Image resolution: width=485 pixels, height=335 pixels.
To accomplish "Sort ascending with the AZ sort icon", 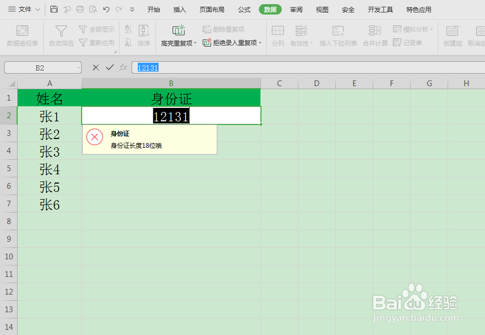I will pos(128,29).
